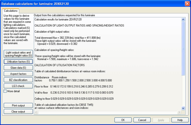This screenshot has width=191, height=125.
Task: Click the Light output ratios and spacing/height ratios button
Action: (x=18, y=54)
